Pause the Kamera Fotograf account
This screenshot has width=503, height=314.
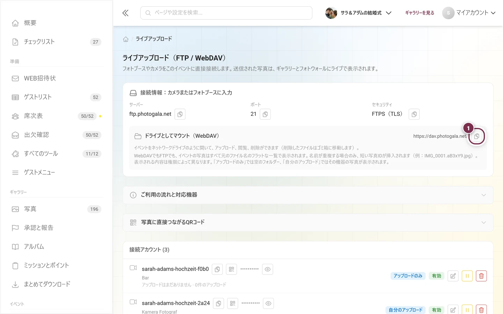467,309
